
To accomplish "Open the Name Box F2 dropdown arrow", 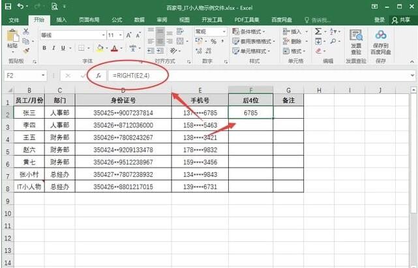I will pos(43,76).
